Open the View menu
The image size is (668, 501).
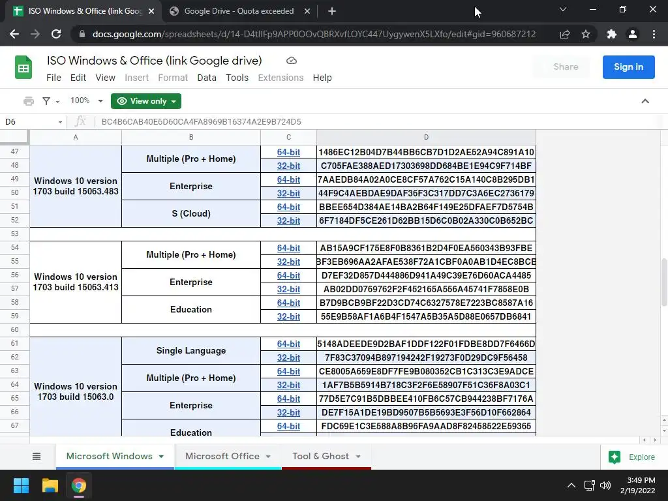[105, 78]
